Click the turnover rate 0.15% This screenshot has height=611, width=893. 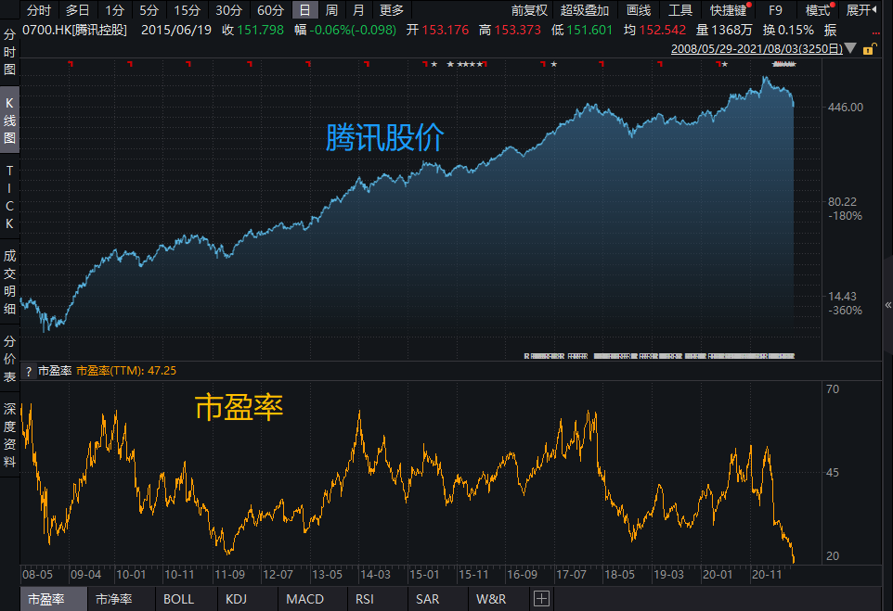[795, 31]
